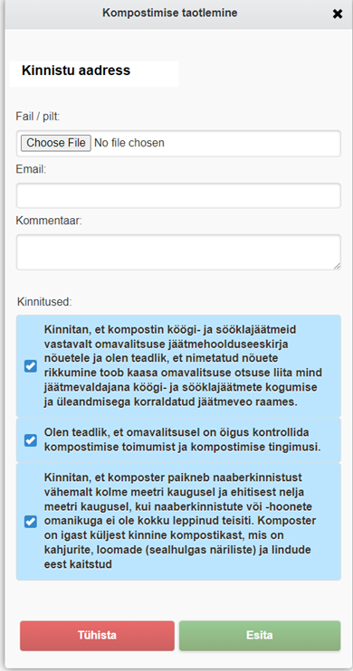Click the 'Kinnitused:' section label
This screenshot has width=353, height=671.
(x=44, y=302)
